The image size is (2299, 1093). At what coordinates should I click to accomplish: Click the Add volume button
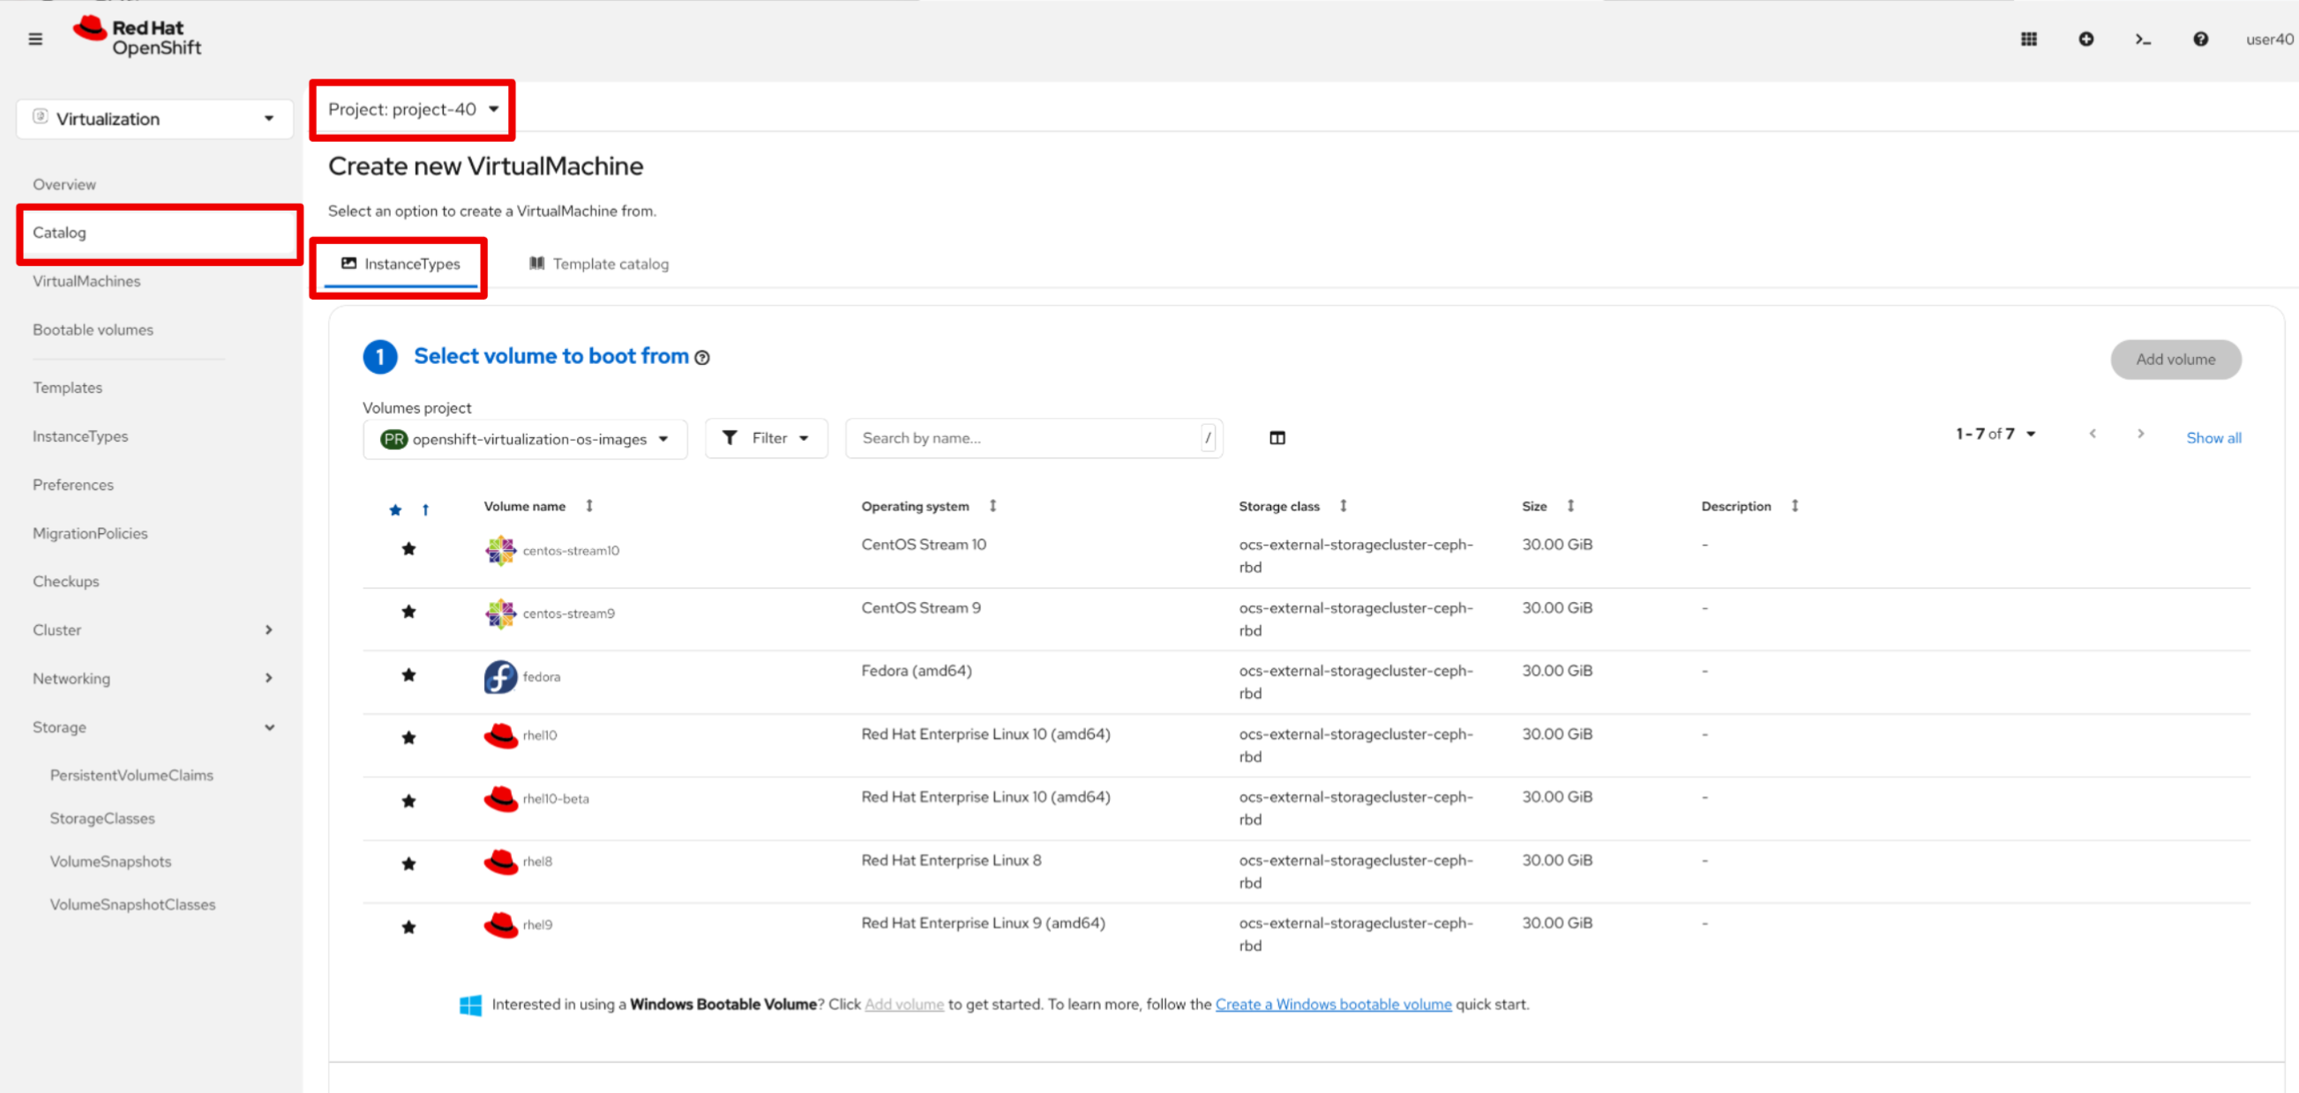click(x=2175, y=360)
